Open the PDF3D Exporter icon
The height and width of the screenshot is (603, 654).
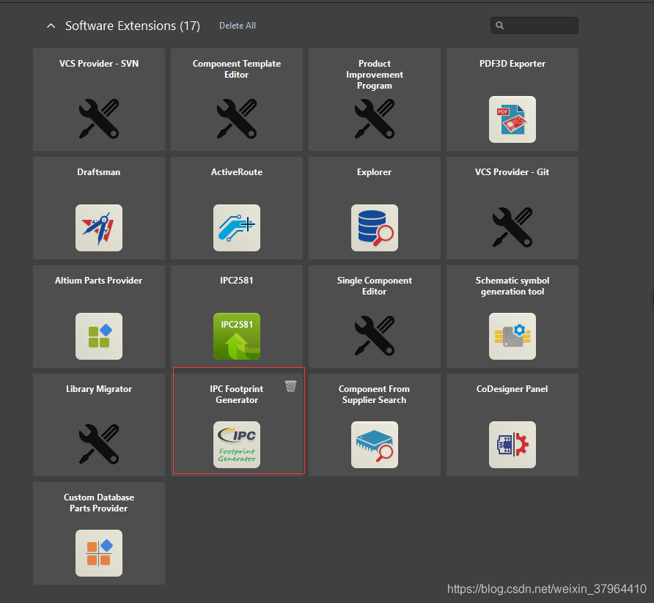click(x=512, y=119)
